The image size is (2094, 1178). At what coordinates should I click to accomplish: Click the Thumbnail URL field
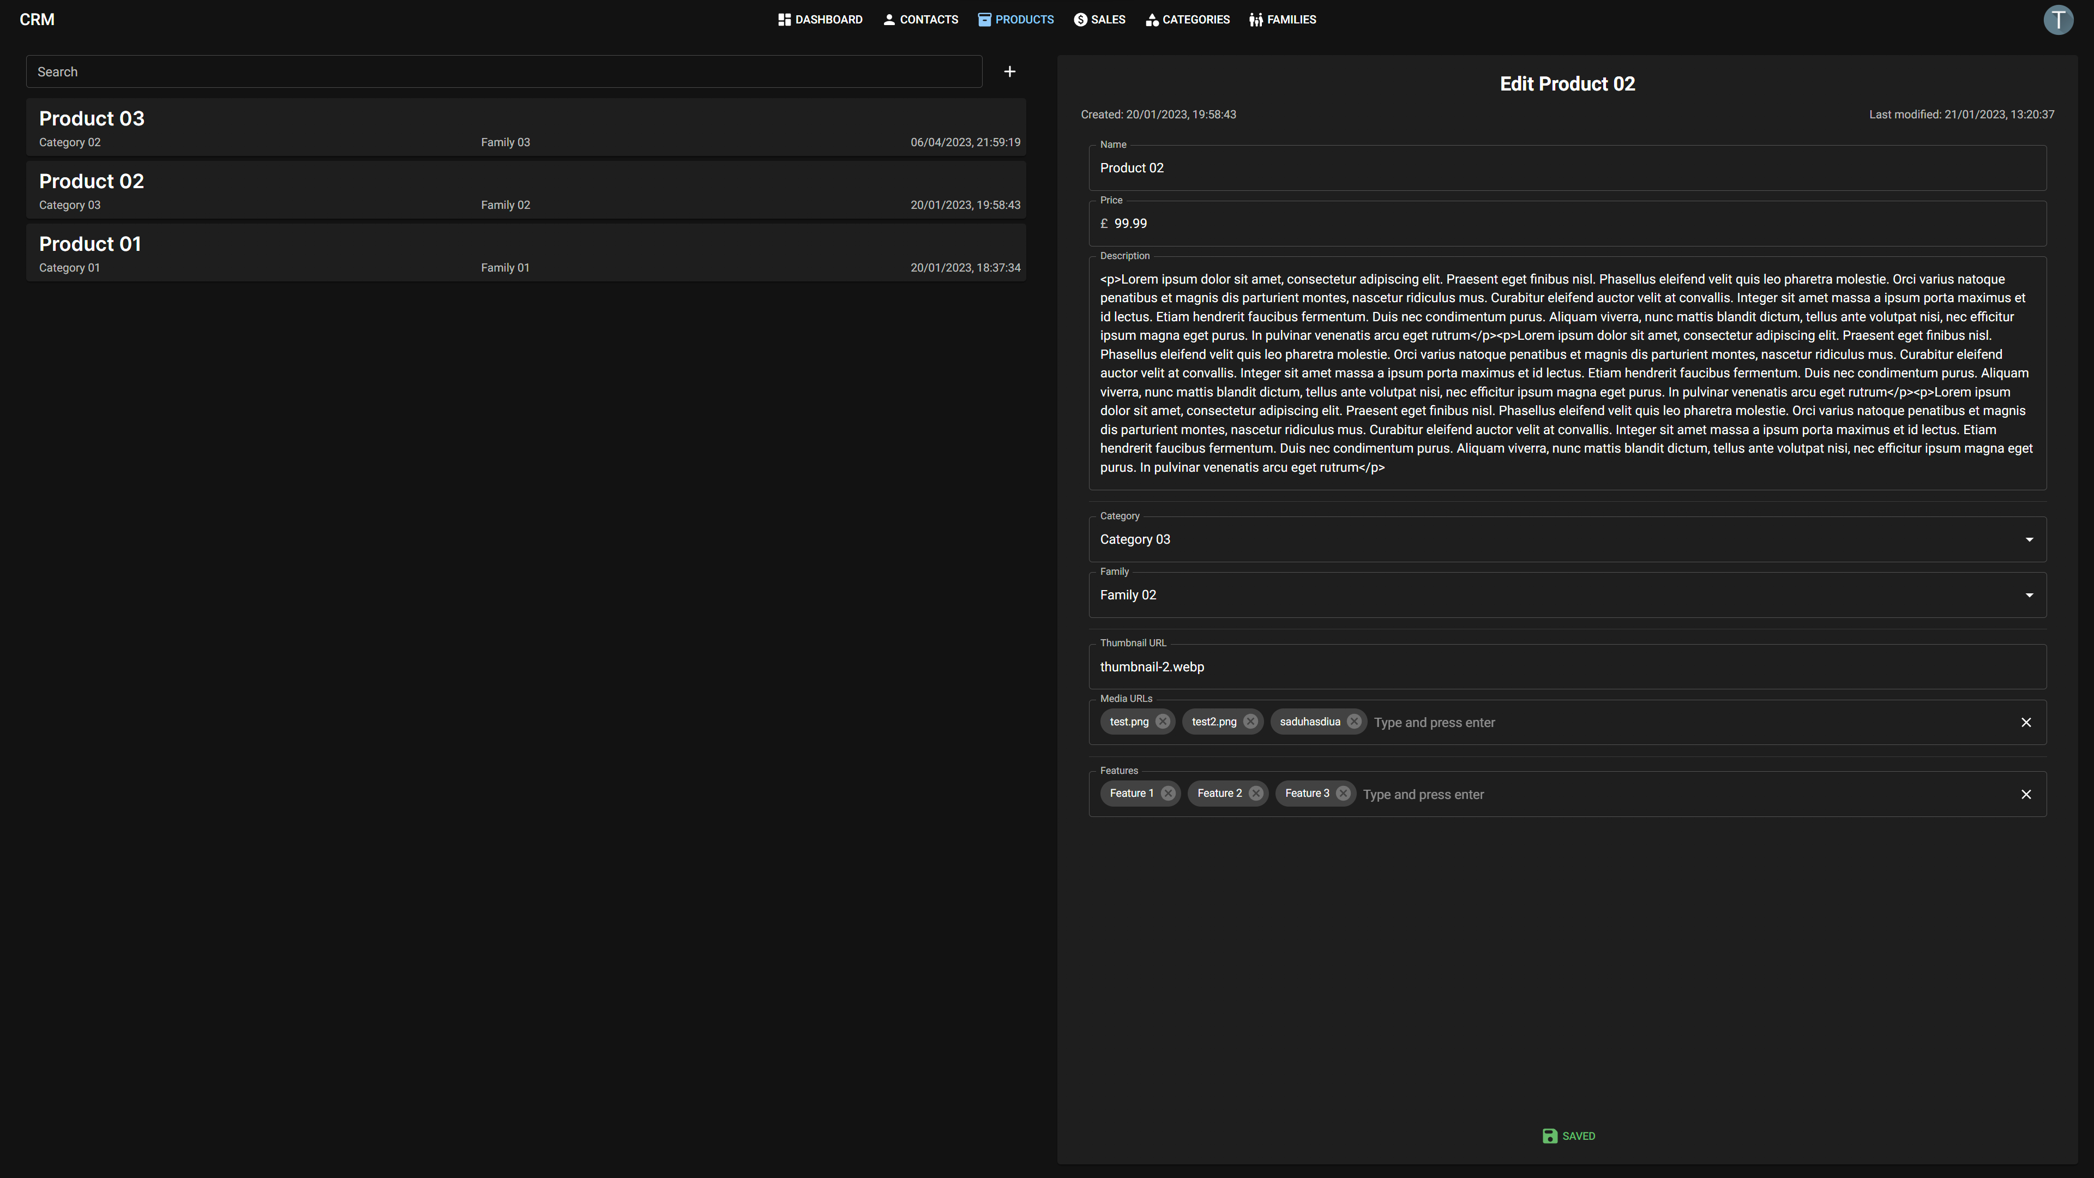coord(1567,666)
